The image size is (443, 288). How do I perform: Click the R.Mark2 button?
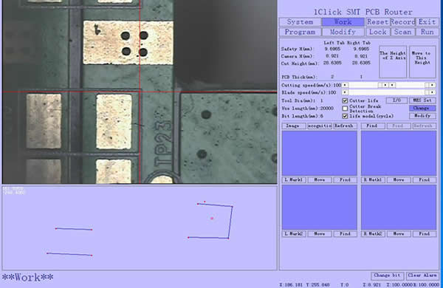[x=373, y=234]
